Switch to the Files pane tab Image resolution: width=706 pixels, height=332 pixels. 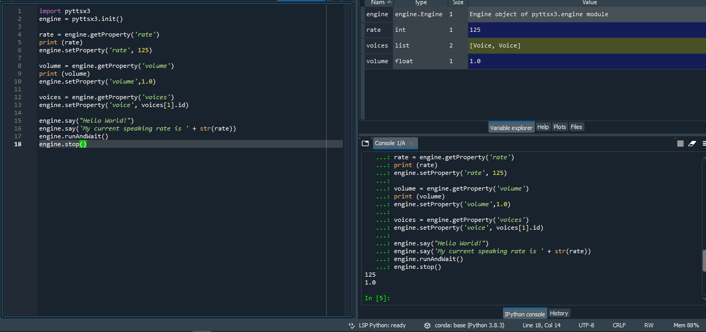click(577, 127)
